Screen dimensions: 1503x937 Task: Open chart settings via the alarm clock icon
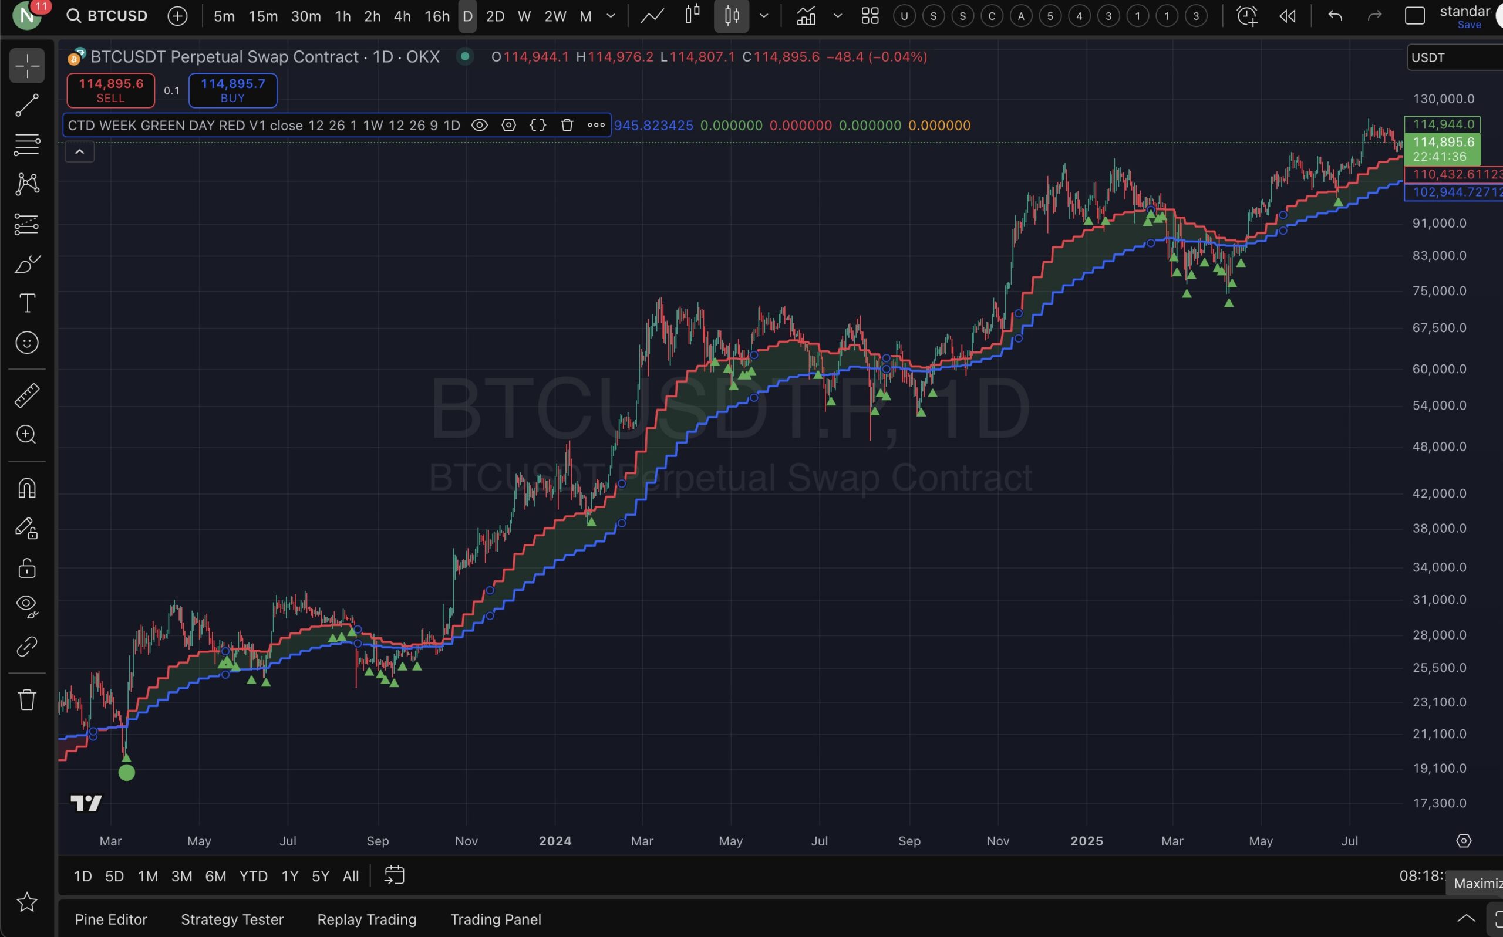pyautogui.click(x=1246, y=15)
